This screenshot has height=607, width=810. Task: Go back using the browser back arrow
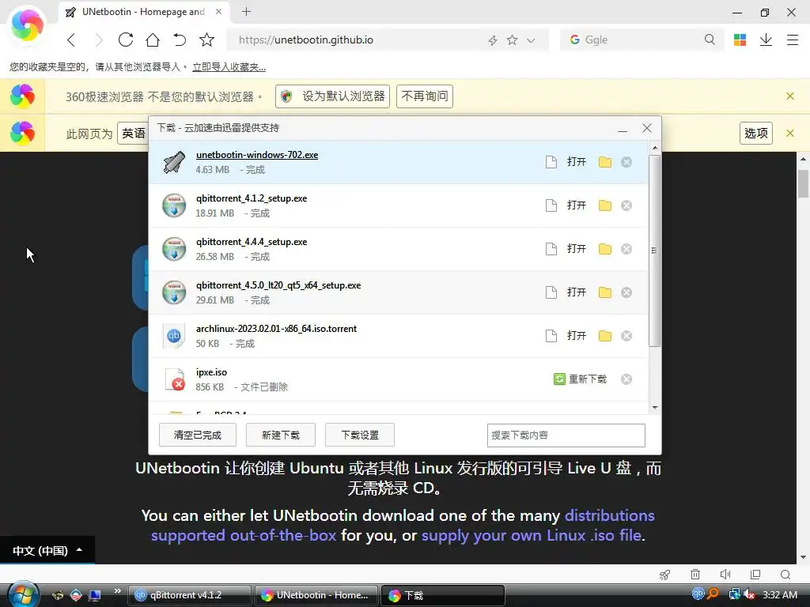tap(72, 40)
